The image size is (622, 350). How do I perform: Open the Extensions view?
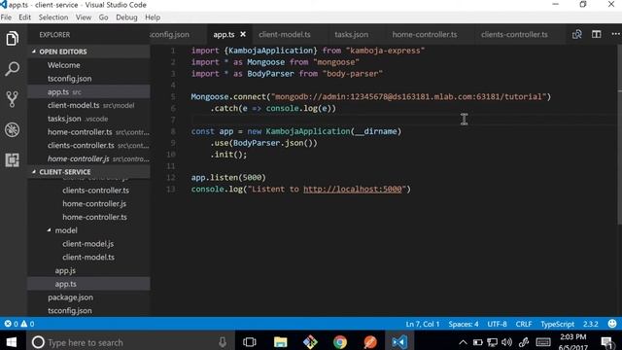[x=12, y=159]
